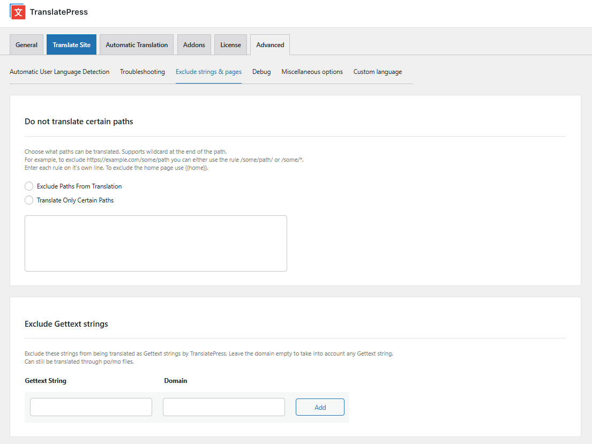Image resolution: width=592 pixels, height=444 pixels.
Task: Go to Miscellaneous options sub-tab
Action: click(x=312, y=72)
